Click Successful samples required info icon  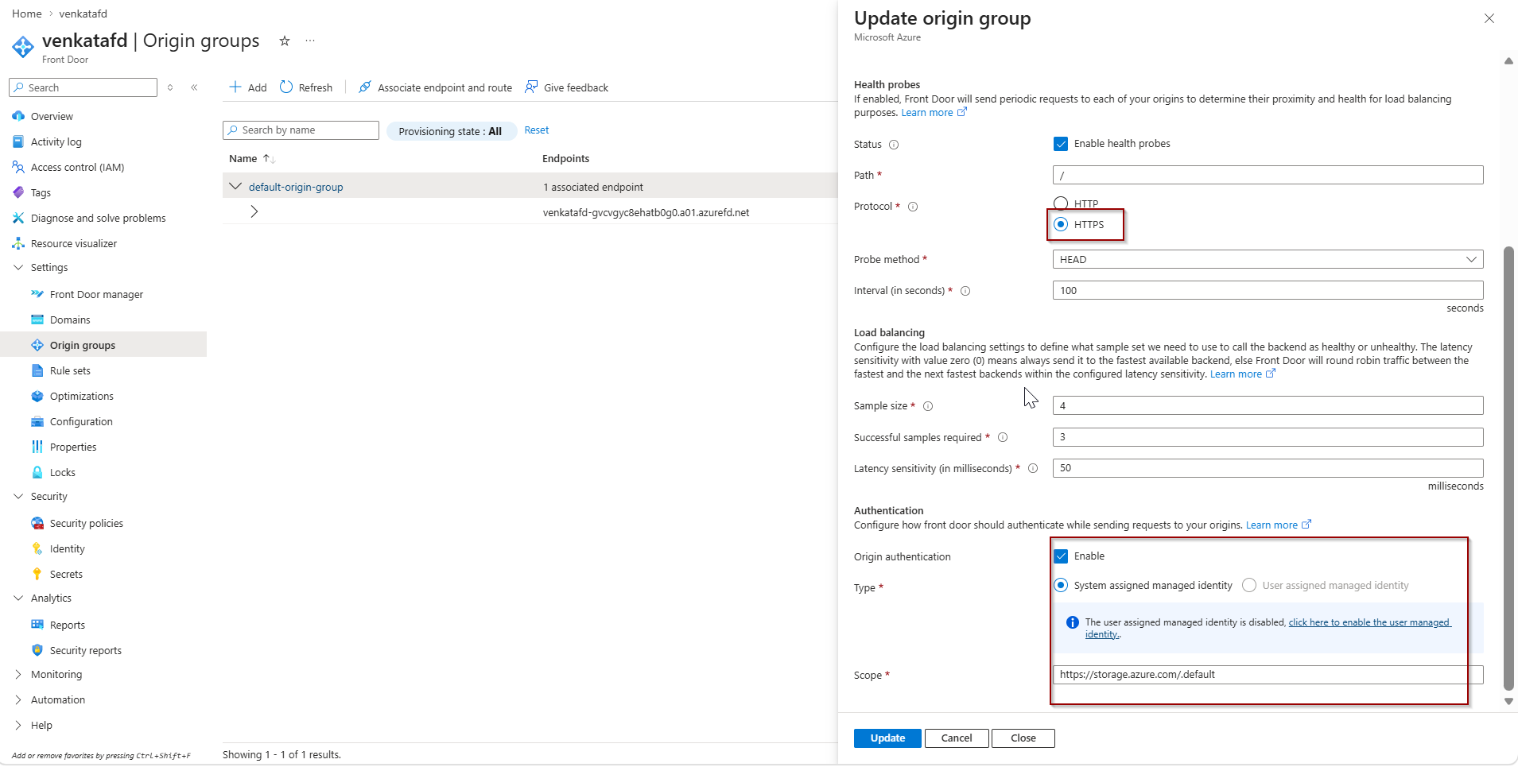[1003, 437]
